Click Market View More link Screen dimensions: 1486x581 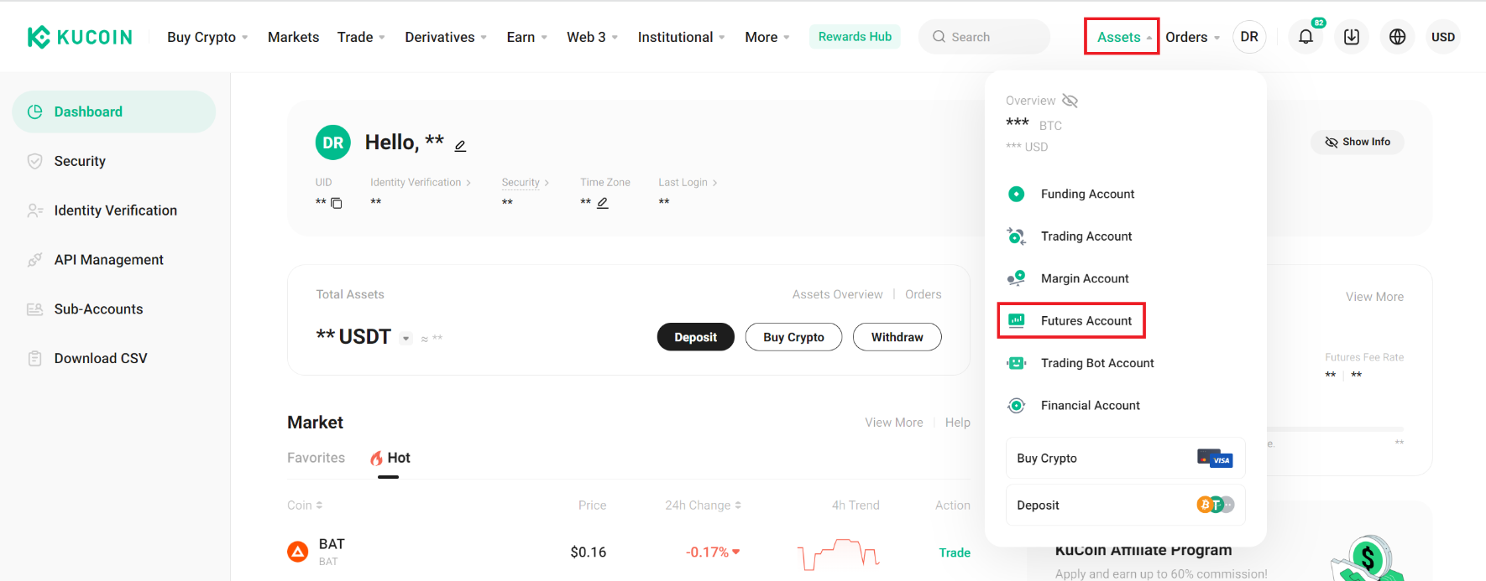click(894, 423)
